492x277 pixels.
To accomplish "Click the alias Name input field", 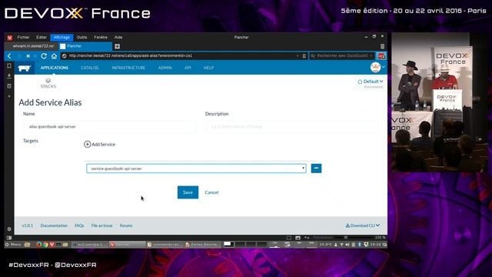I will (109, 126).
